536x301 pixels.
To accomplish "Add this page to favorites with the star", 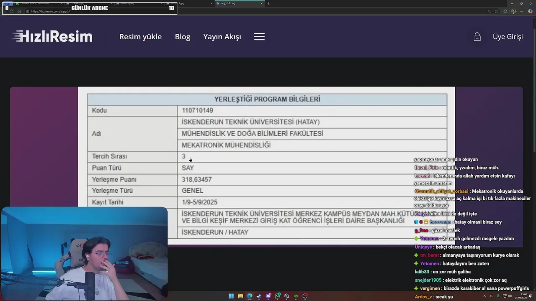I will (496, 11).
